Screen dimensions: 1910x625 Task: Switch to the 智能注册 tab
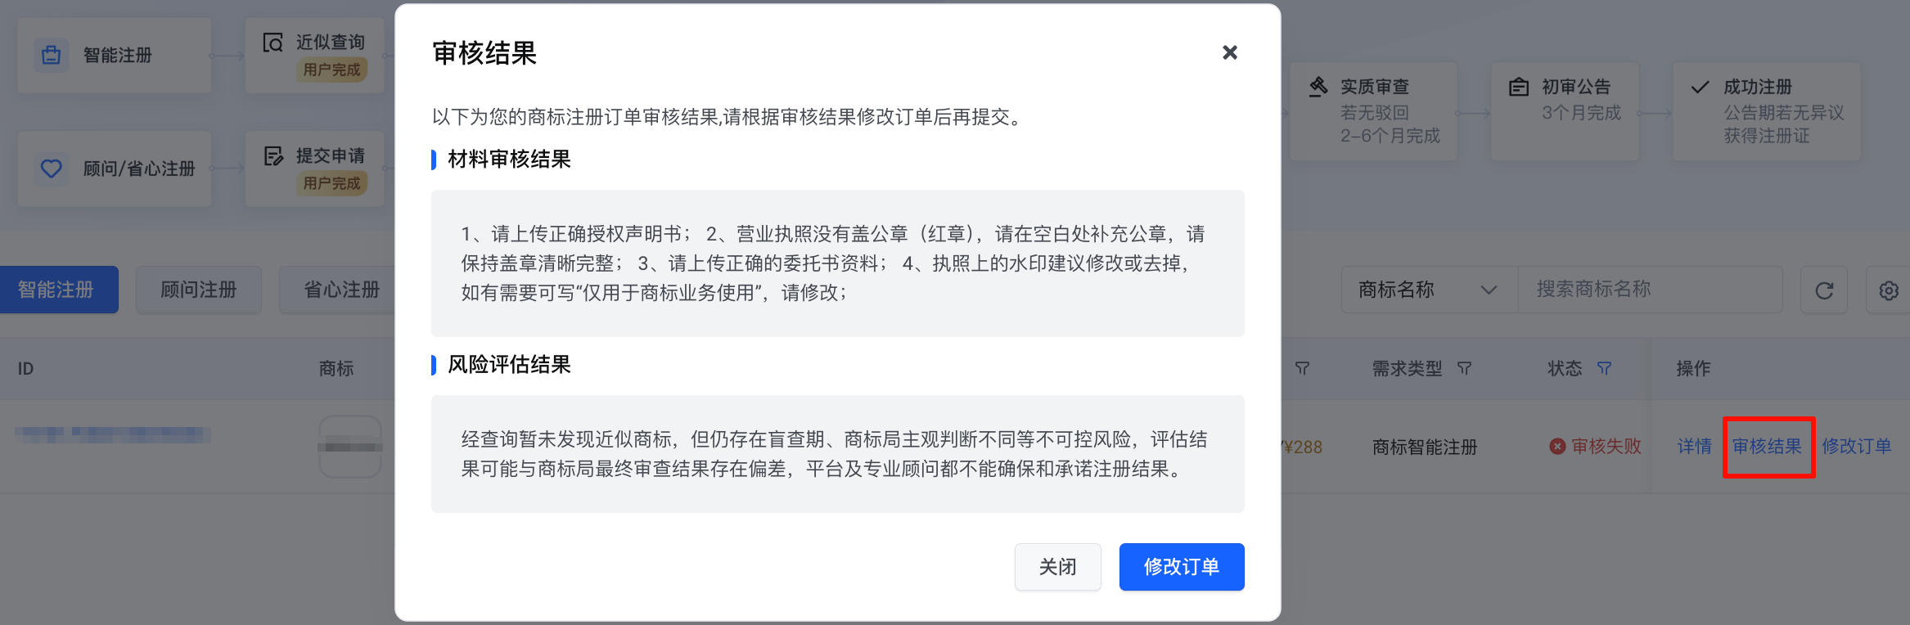pos(56,290)
